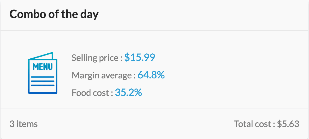Click the folded top flap of menu icon
309x139 pixels.
(x=41, y=56)
